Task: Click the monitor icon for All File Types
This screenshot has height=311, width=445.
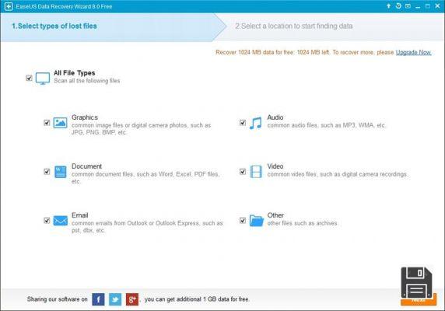Action: pos(43,79)
